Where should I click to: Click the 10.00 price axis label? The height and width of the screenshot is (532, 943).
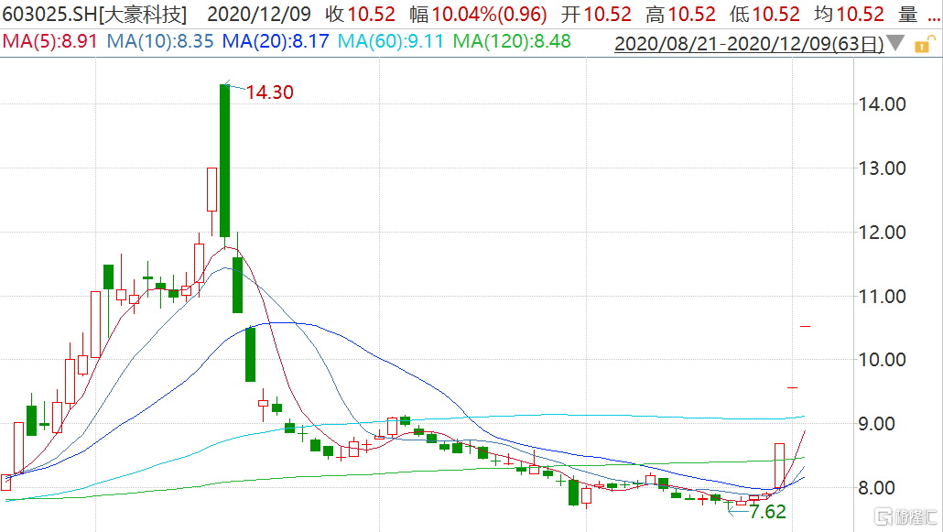click(883, 360)
